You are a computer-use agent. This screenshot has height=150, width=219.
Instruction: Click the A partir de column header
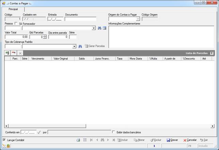(x=172, y=59)
